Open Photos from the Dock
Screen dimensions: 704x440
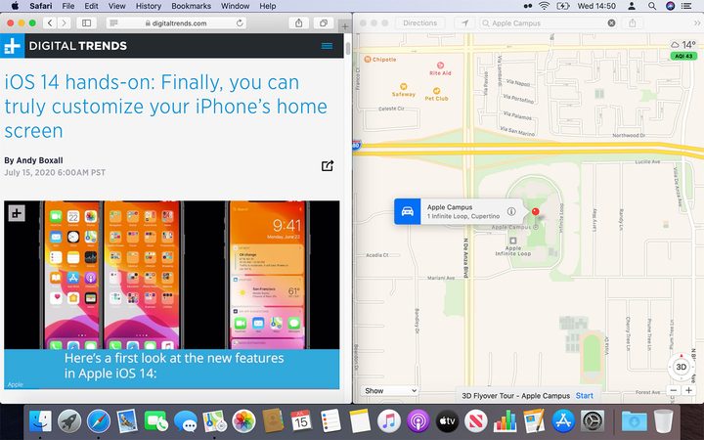(243, 421)
